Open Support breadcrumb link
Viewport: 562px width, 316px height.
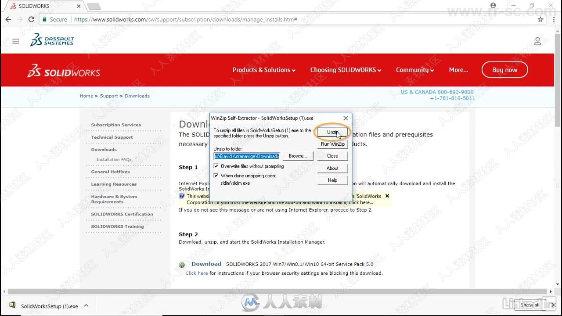coord(109,96)
